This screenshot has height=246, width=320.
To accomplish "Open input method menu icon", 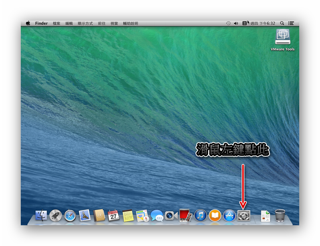I will click(244, 23).
